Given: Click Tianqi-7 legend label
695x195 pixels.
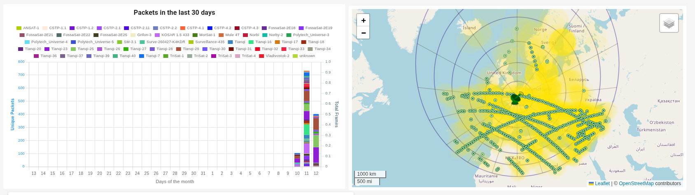Looking at the screenshot, I should [153, 56].
